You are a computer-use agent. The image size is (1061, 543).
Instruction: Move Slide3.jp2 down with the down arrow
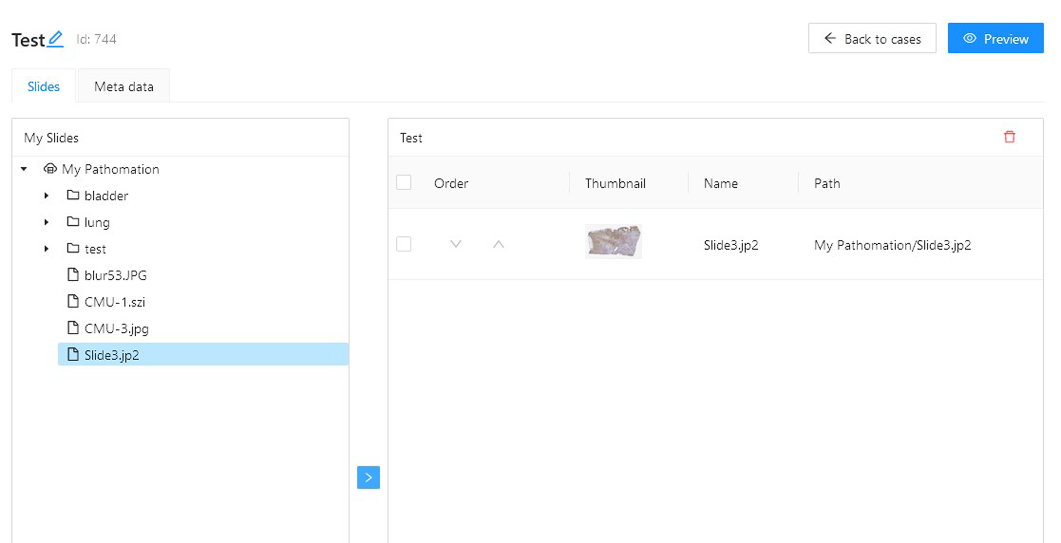(455, 244)
